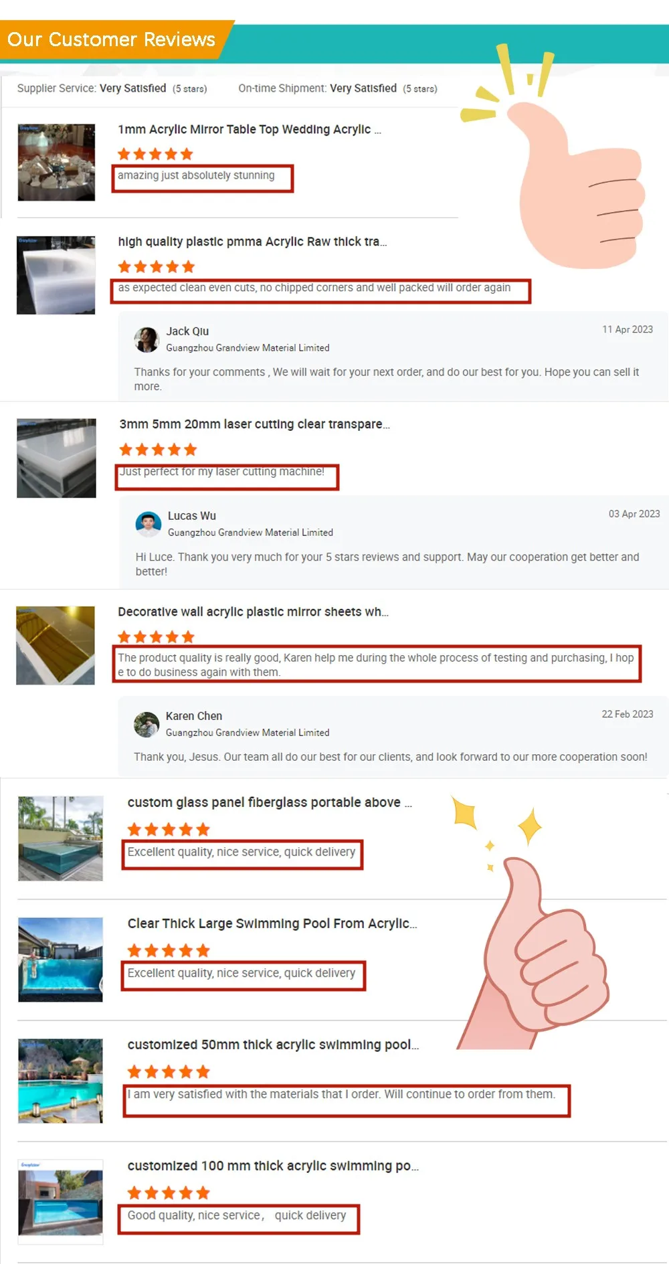Click 'Guangzhou Grandview Material Limited' under Jack Qiu
The width and height of the screenshot is (669, 1264).
(x=248, y=348)
